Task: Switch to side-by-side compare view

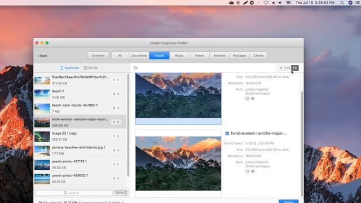Action: 288,68
